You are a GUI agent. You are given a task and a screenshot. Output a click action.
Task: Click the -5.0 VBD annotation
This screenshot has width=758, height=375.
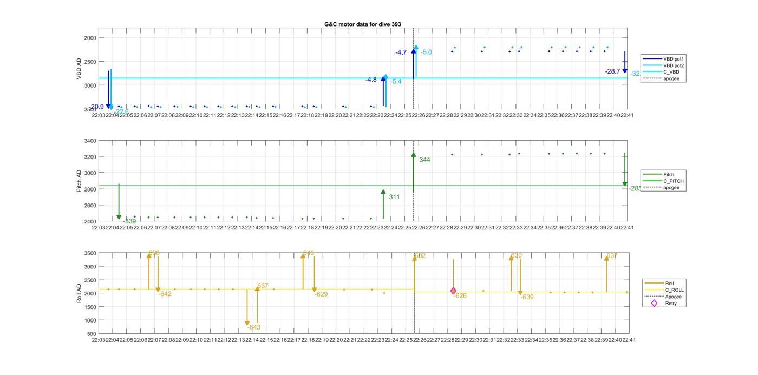point(427,52)
